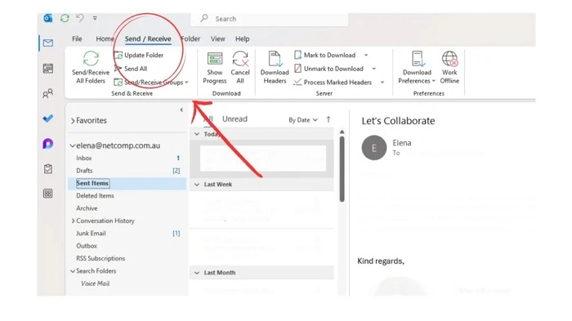This screenshot has height=321, width=572.
Task: Open the Process Marked Headers dropdown arrow
Action: [x=382, y=82]
